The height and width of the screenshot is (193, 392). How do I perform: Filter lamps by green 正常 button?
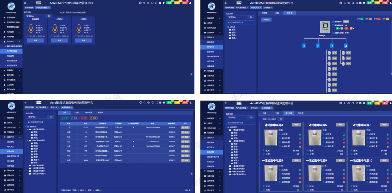tap(64, 118)
